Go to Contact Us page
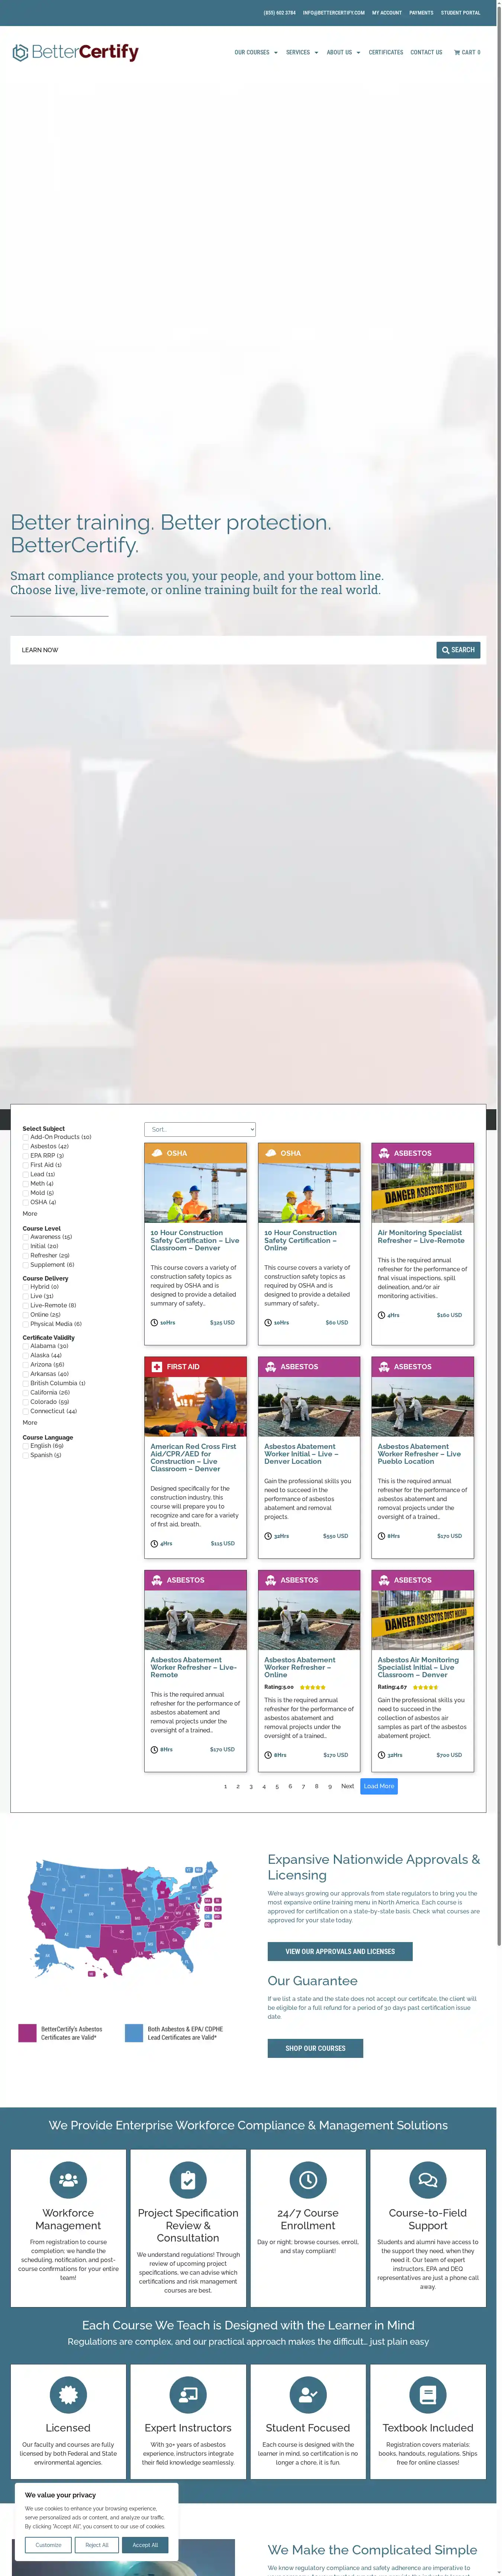 426,53
